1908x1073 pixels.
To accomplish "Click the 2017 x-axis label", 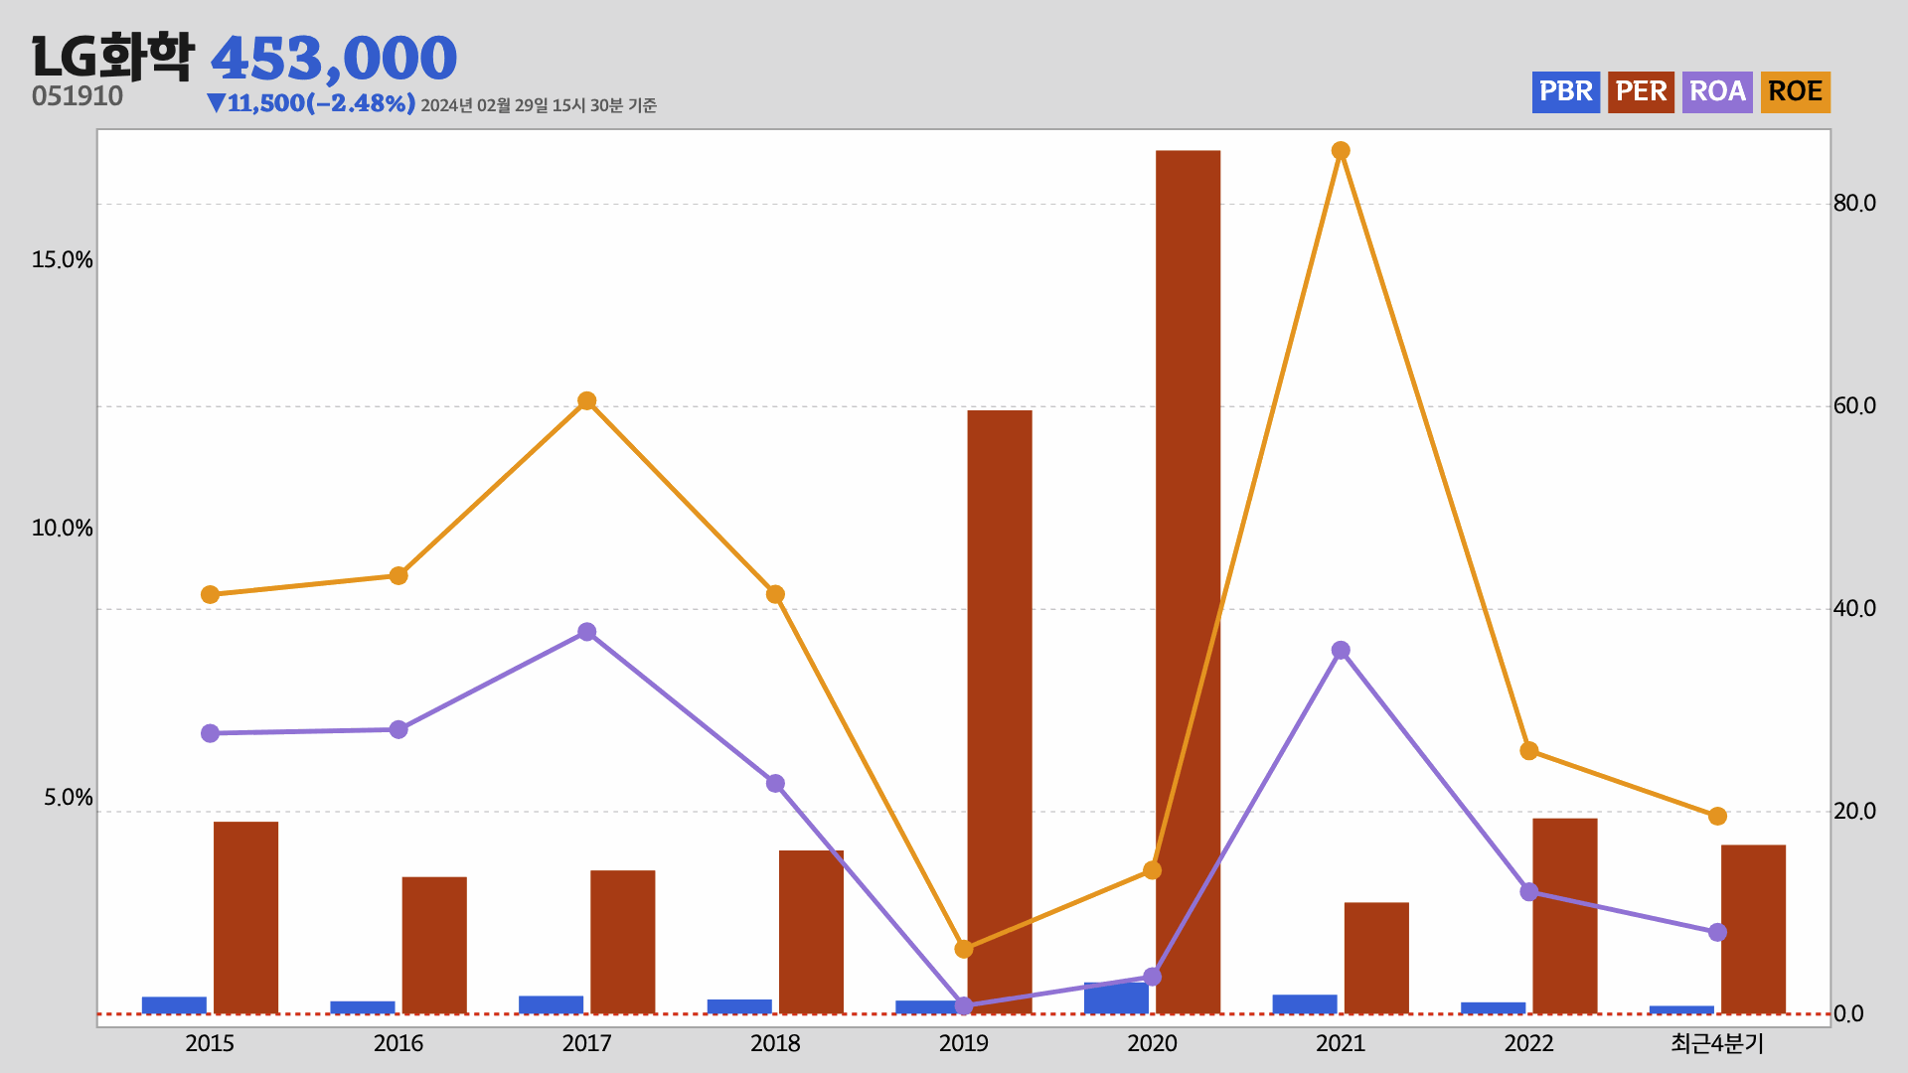I will tap(586, 1043).
